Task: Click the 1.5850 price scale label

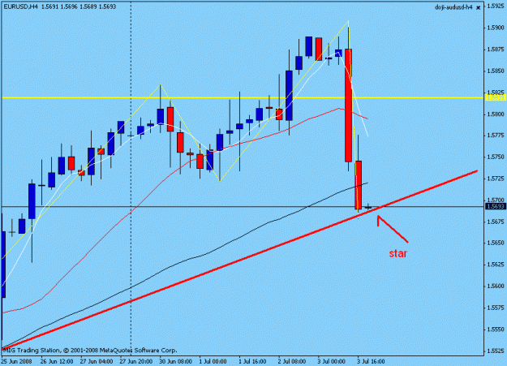Action: (x=496, y=71)
